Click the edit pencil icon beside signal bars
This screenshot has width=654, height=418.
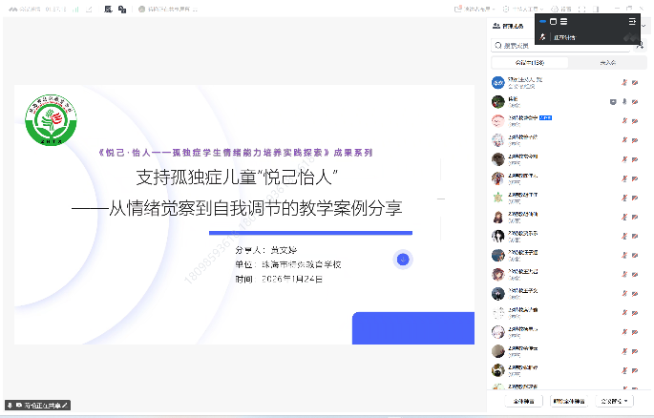tap(89, 10)
